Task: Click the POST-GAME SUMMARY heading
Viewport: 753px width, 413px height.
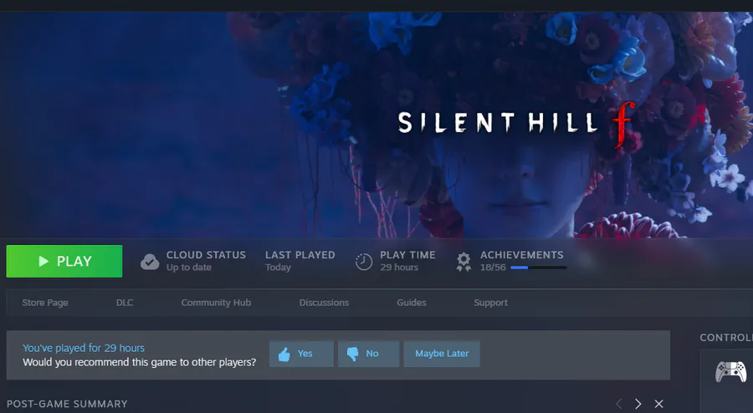Action: [x=67, y=404]
